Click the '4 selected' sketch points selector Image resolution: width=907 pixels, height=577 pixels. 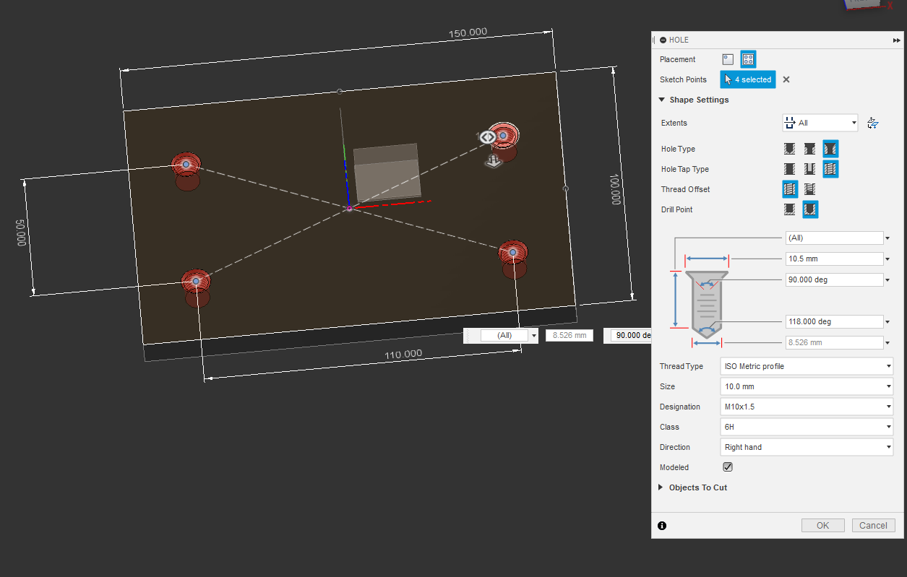748,79
